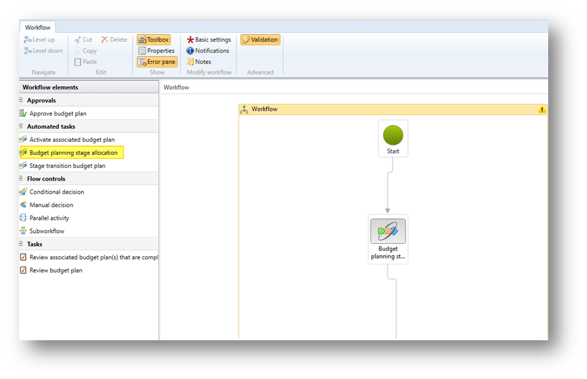Collapse the Approvals section
This screenshot has height=379, width=587.
(x=21, y=100)
